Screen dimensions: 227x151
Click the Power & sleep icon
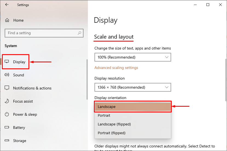tap(7, 114)
